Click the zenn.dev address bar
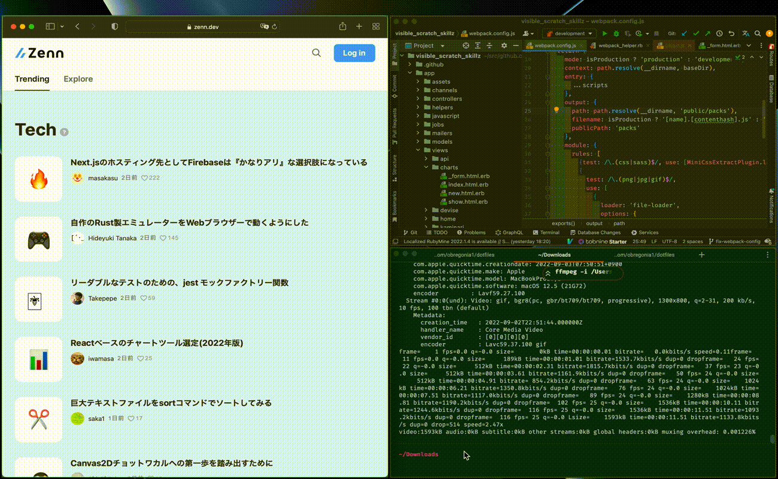This screenshot has width=778, height=479. coord(202,26)
